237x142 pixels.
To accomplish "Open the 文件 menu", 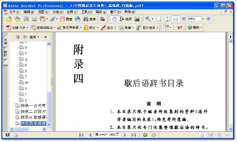I will [x=14, y=12].
